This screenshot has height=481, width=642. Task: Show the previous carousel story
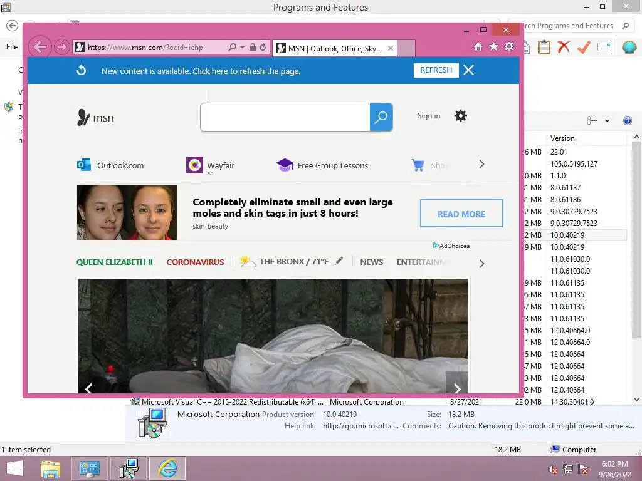pos(88,388)
